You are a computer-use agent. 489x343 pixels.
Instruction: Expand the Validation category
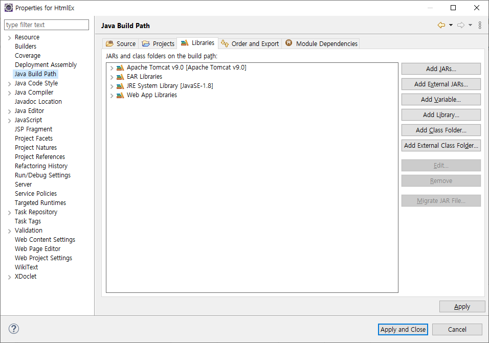(9, 231)
